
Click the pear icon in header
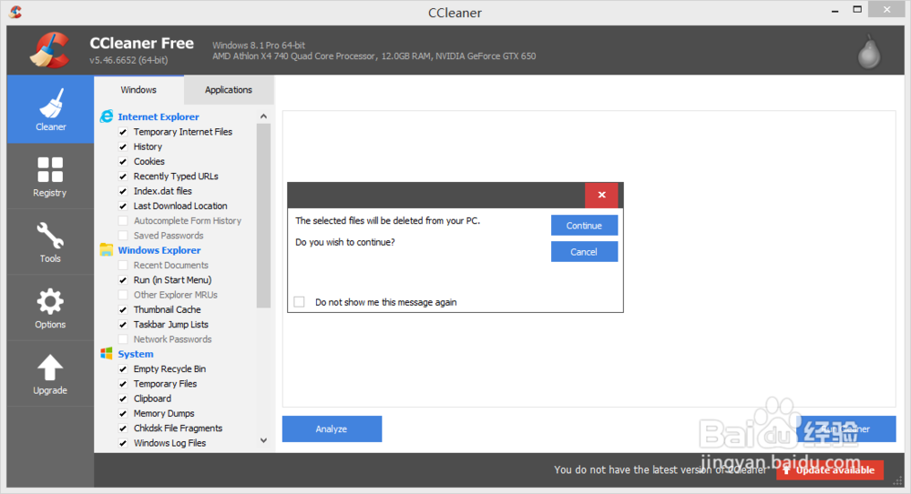point(869,52)
